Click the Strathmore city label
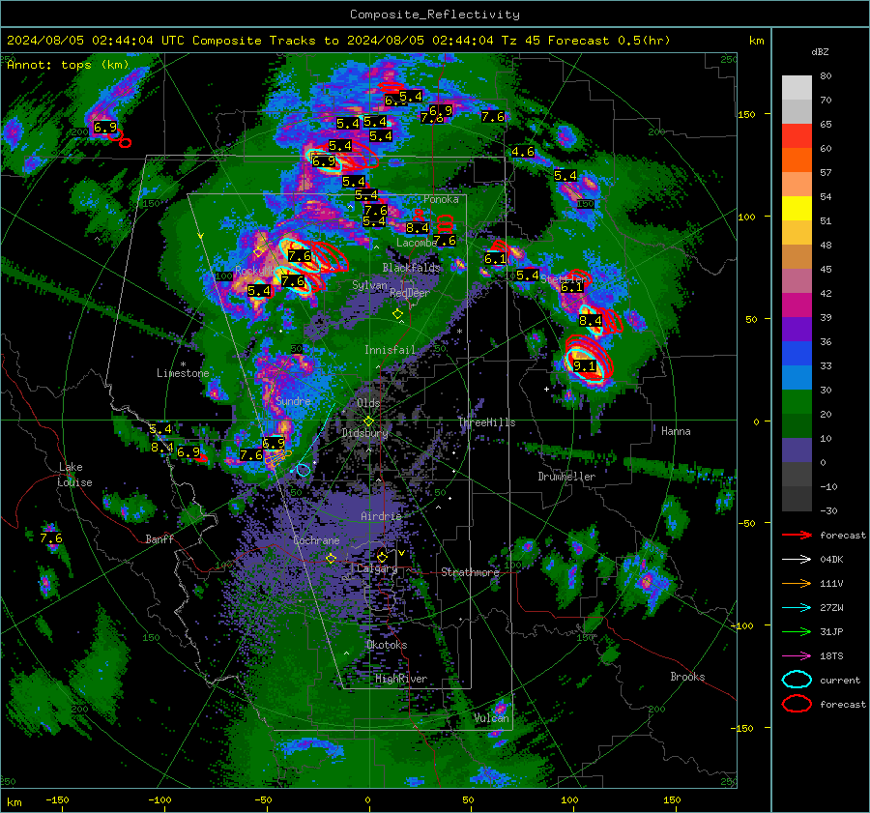870x813 pixels. click(470, 572)
